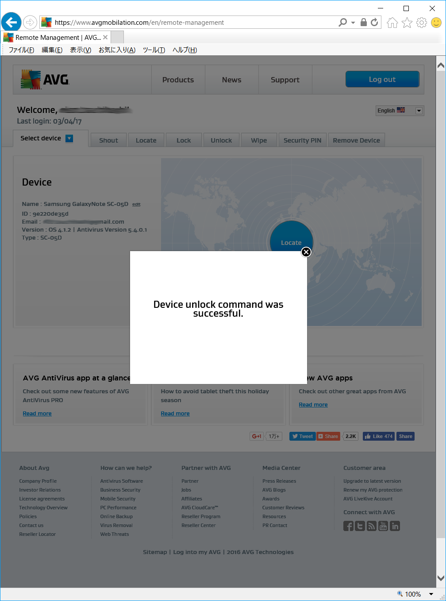
Task: Open the English language dropdown
Action: click(x=400, y=111)
